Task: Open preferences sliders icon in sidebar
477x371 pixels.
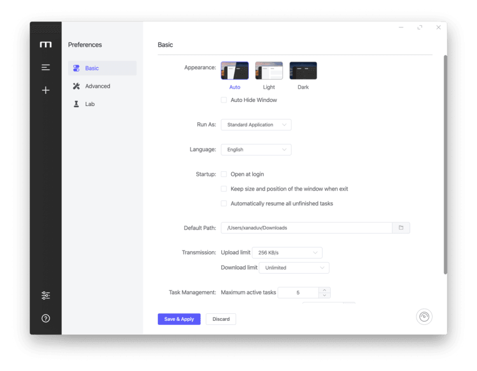Action: (45, 295)
